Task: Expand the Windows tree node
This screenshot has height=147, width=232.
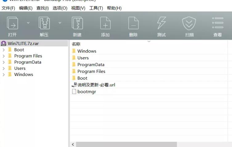Action: coord(4,75)
